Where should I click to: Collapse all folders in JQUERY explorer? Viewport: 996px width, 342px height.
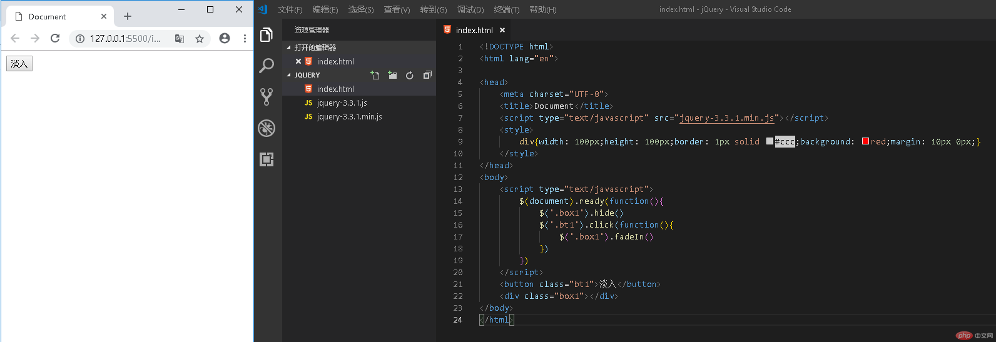[427, 75]
